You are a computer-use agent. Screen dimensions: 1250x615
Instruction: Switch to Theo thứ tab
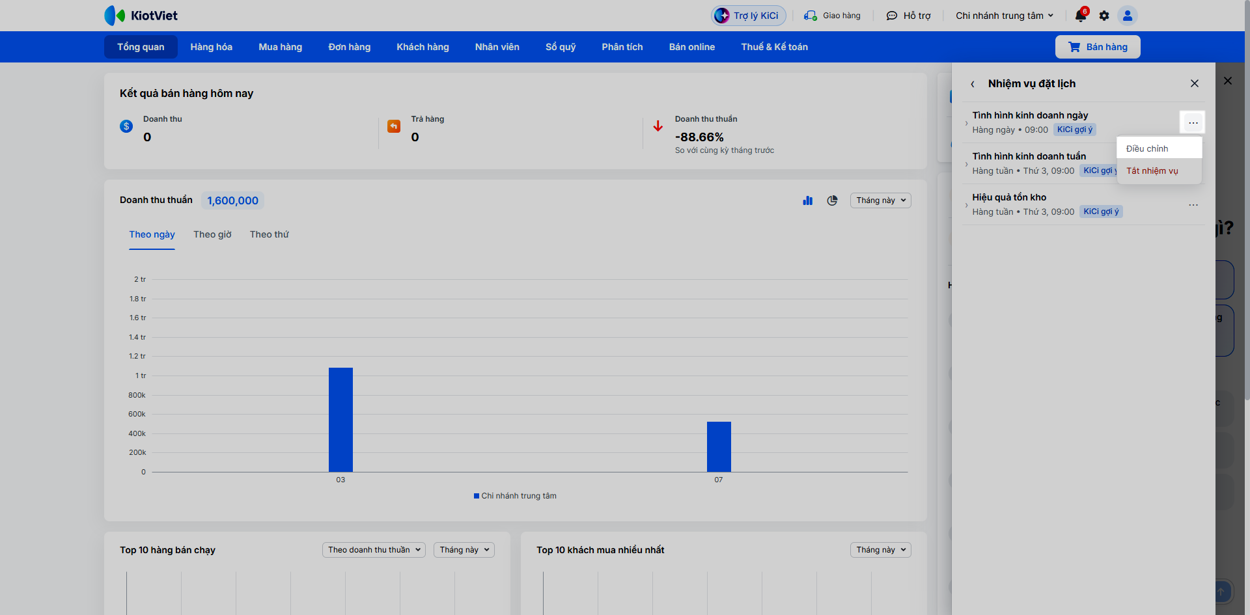click(269, 234)
